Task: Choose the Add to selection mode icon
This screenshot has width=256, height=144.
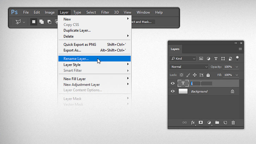Action: 42,22
